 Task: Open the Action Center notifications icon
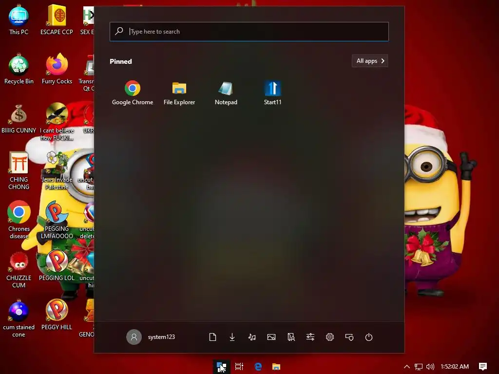point(483,366)
